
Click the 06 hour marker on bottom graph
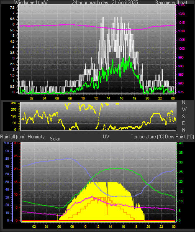point(59,227)
